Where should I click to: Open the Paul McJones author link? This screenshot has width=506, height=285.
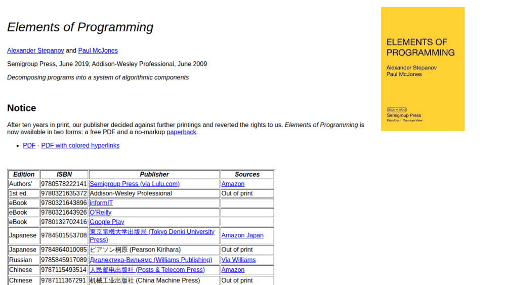[x=98, y=50]
